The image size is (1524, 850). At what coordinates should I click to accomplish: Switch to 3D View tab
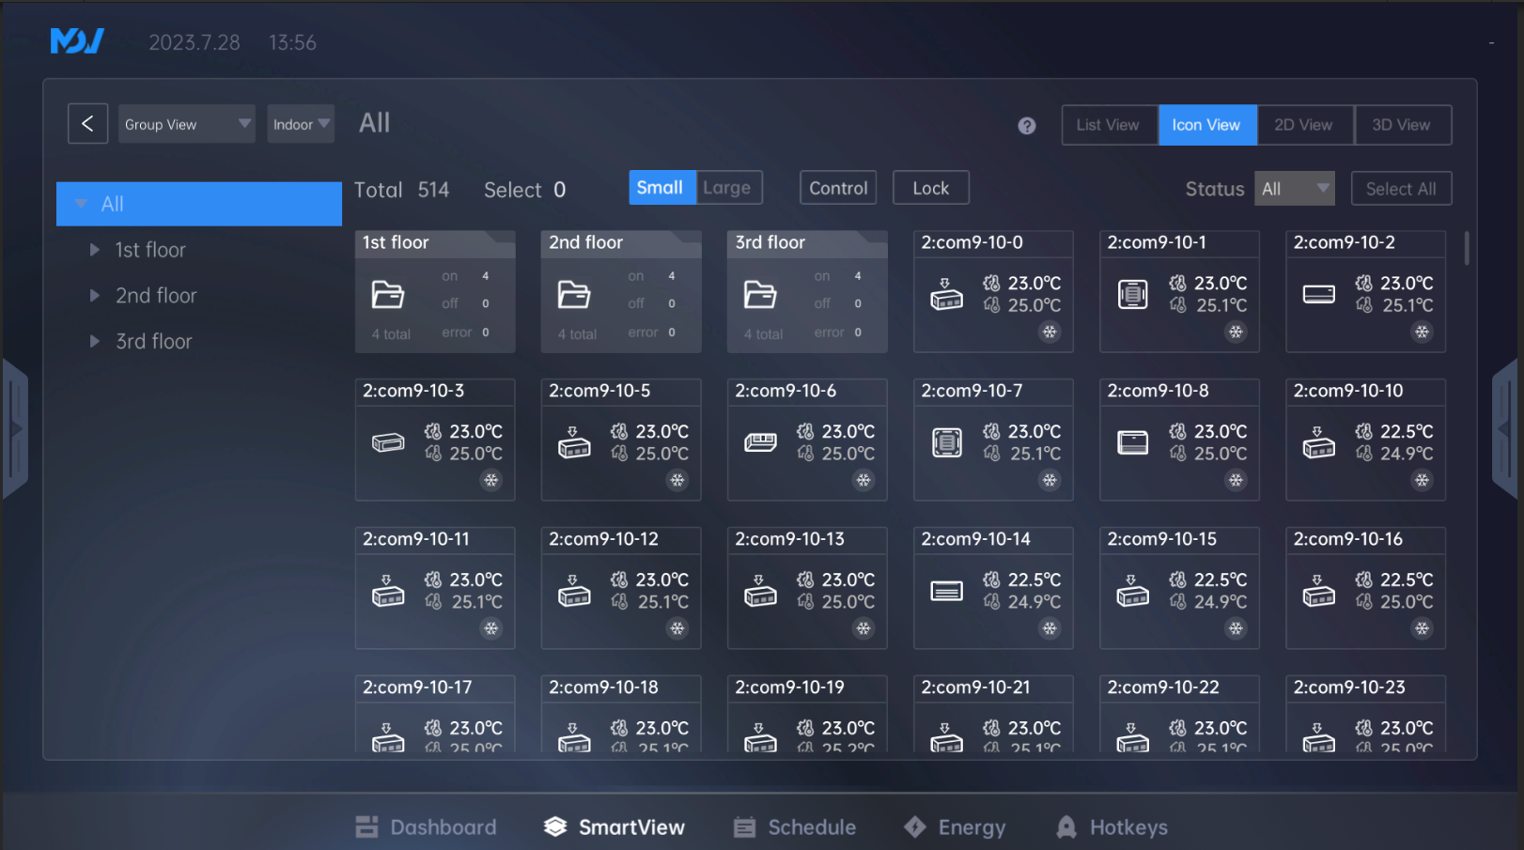1402,125
